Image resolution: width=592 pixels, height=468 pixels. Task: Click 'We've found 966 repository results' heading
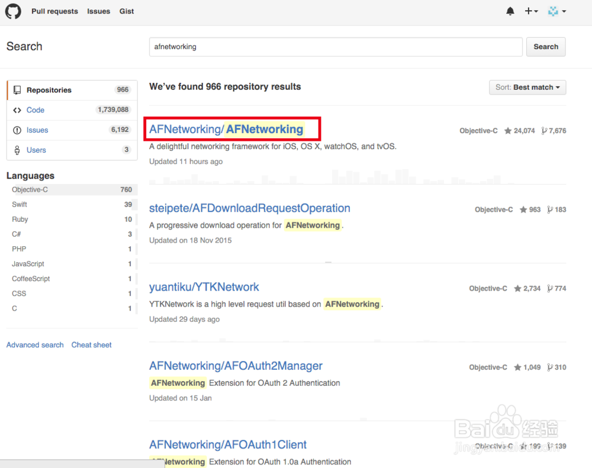point(225,87)
